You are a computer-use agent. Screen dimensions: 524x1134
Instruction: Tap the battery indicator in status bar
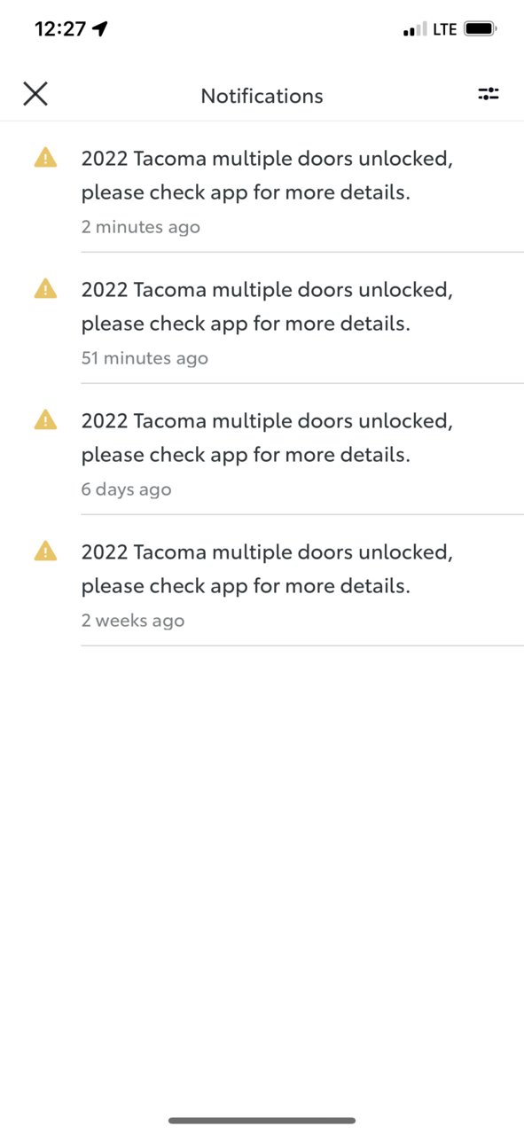[481, 29]
